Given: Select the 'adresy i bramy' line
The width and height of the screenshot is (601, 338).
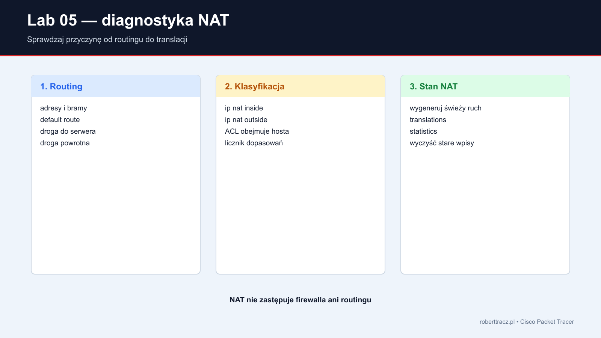Looking at the screenshot, I should coord(63,108).
